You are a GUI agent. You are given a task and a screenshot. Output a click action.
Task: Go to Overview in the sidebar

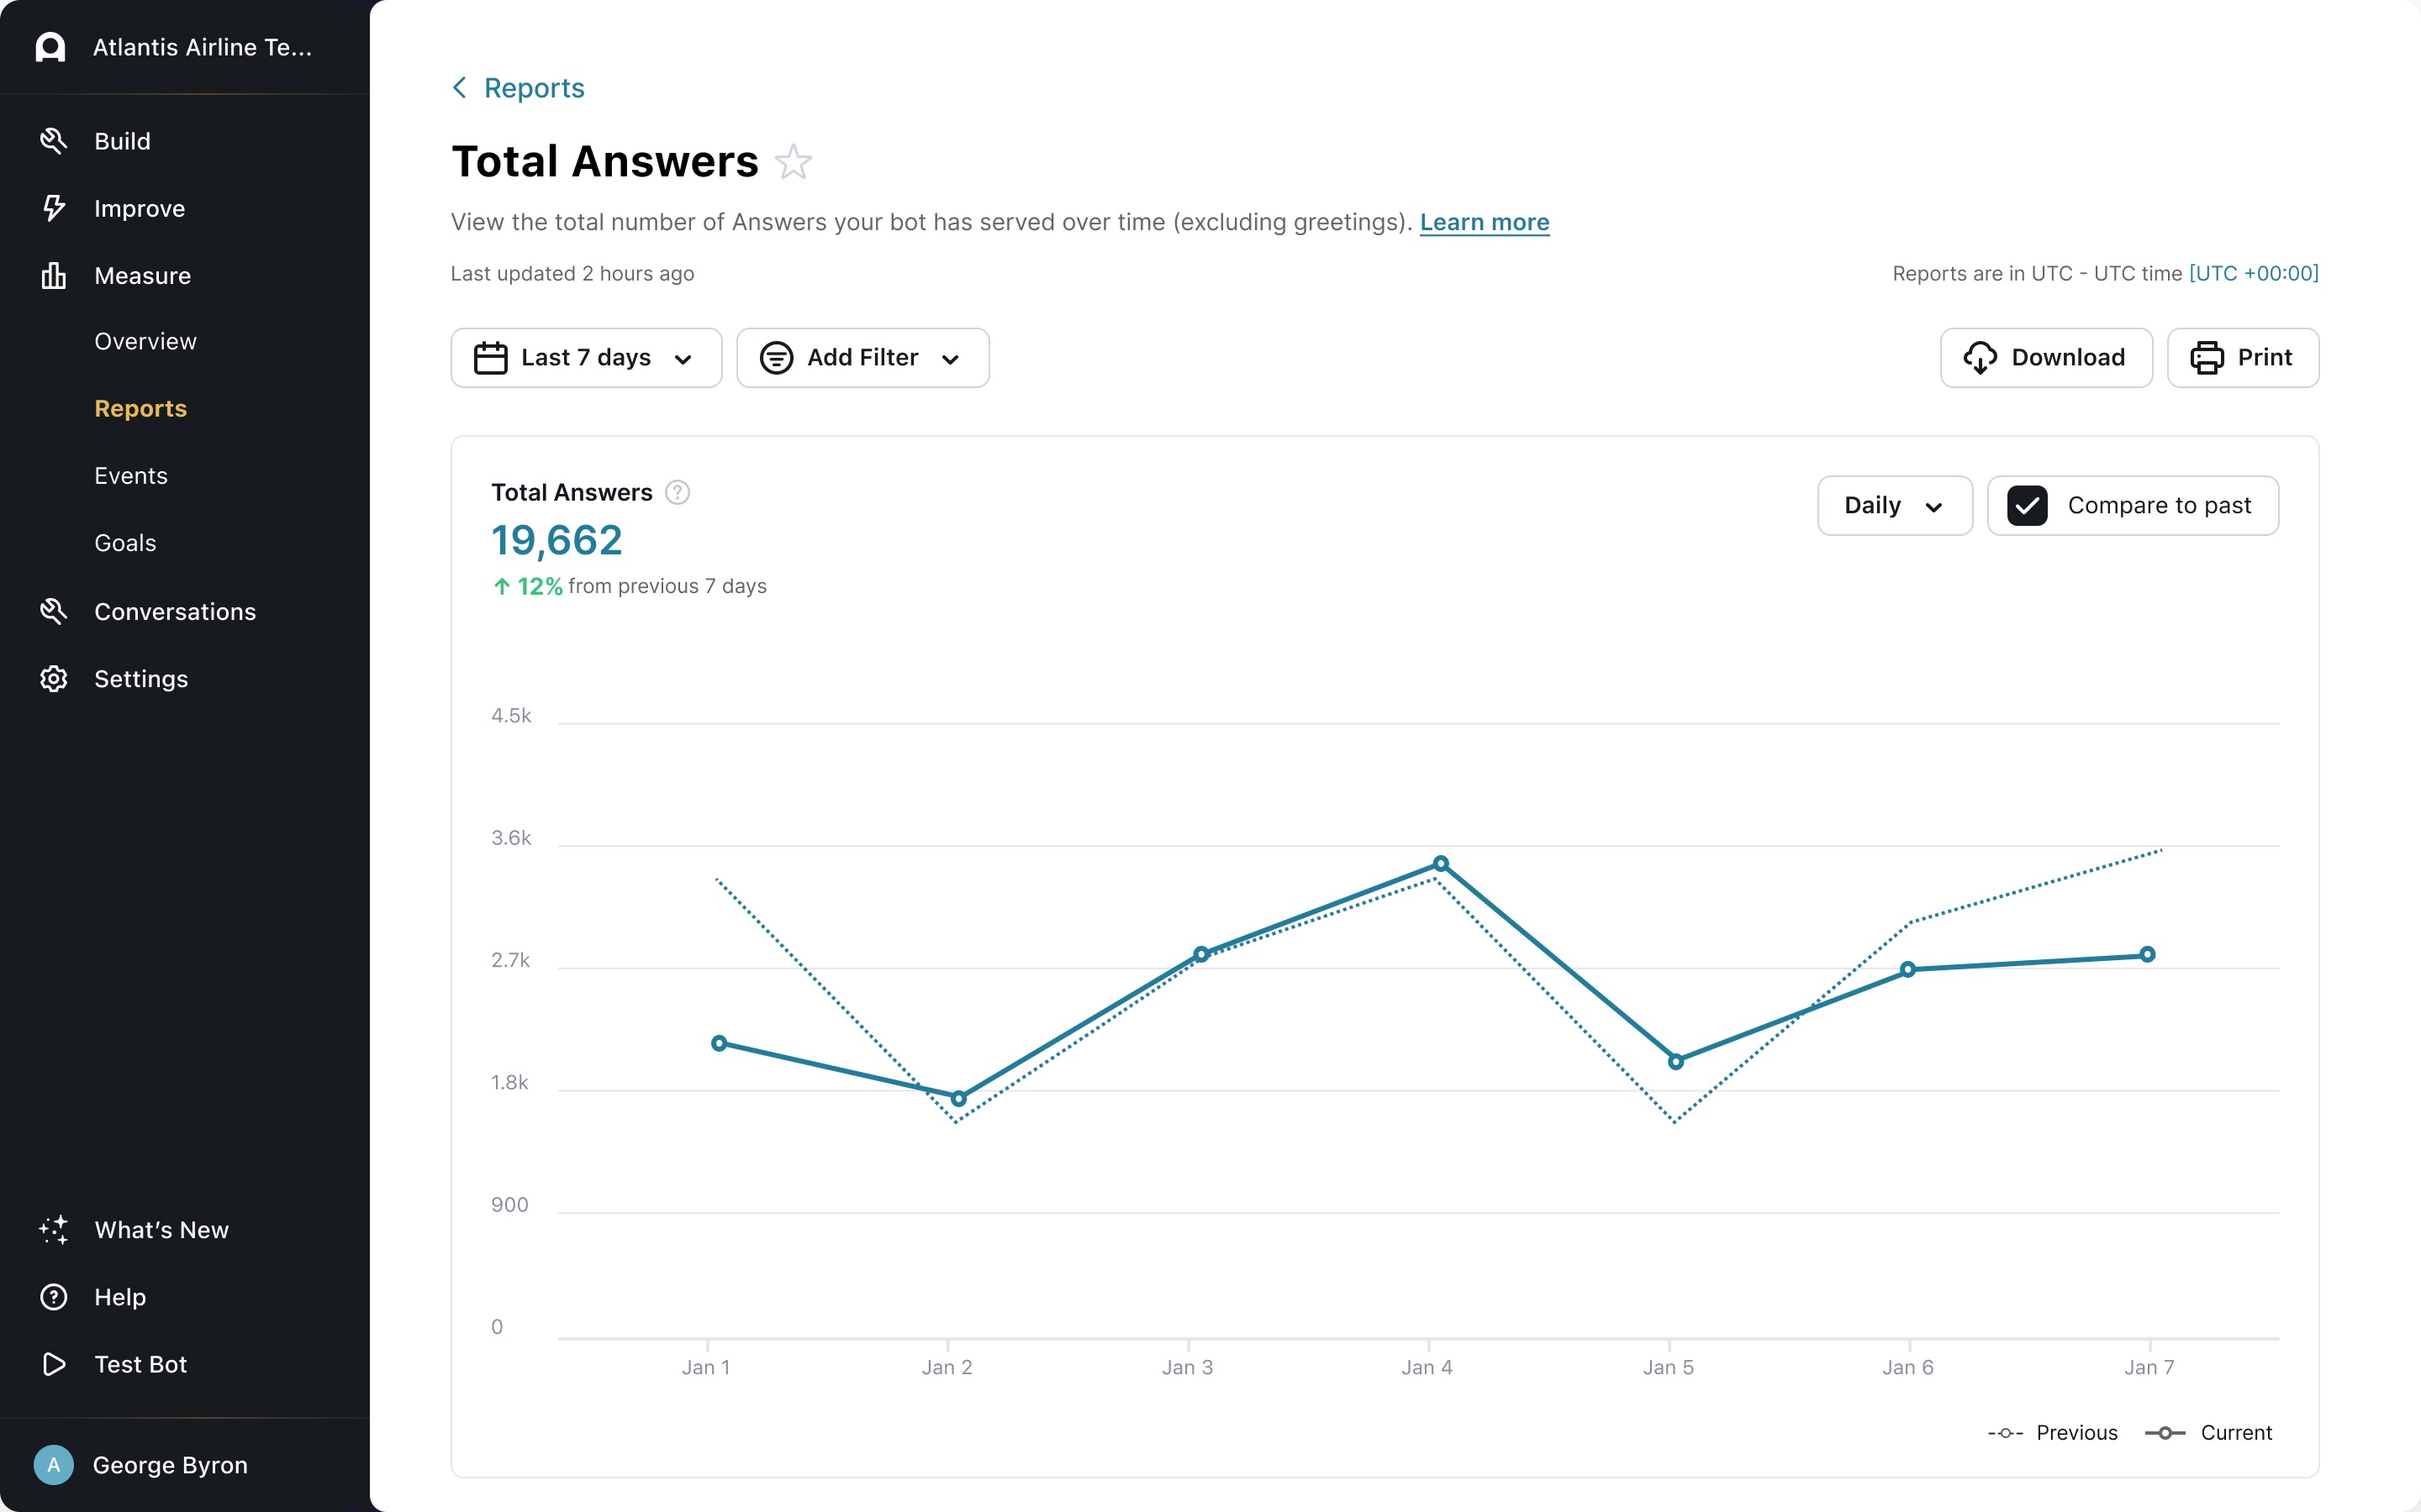[x=145, y=342]
